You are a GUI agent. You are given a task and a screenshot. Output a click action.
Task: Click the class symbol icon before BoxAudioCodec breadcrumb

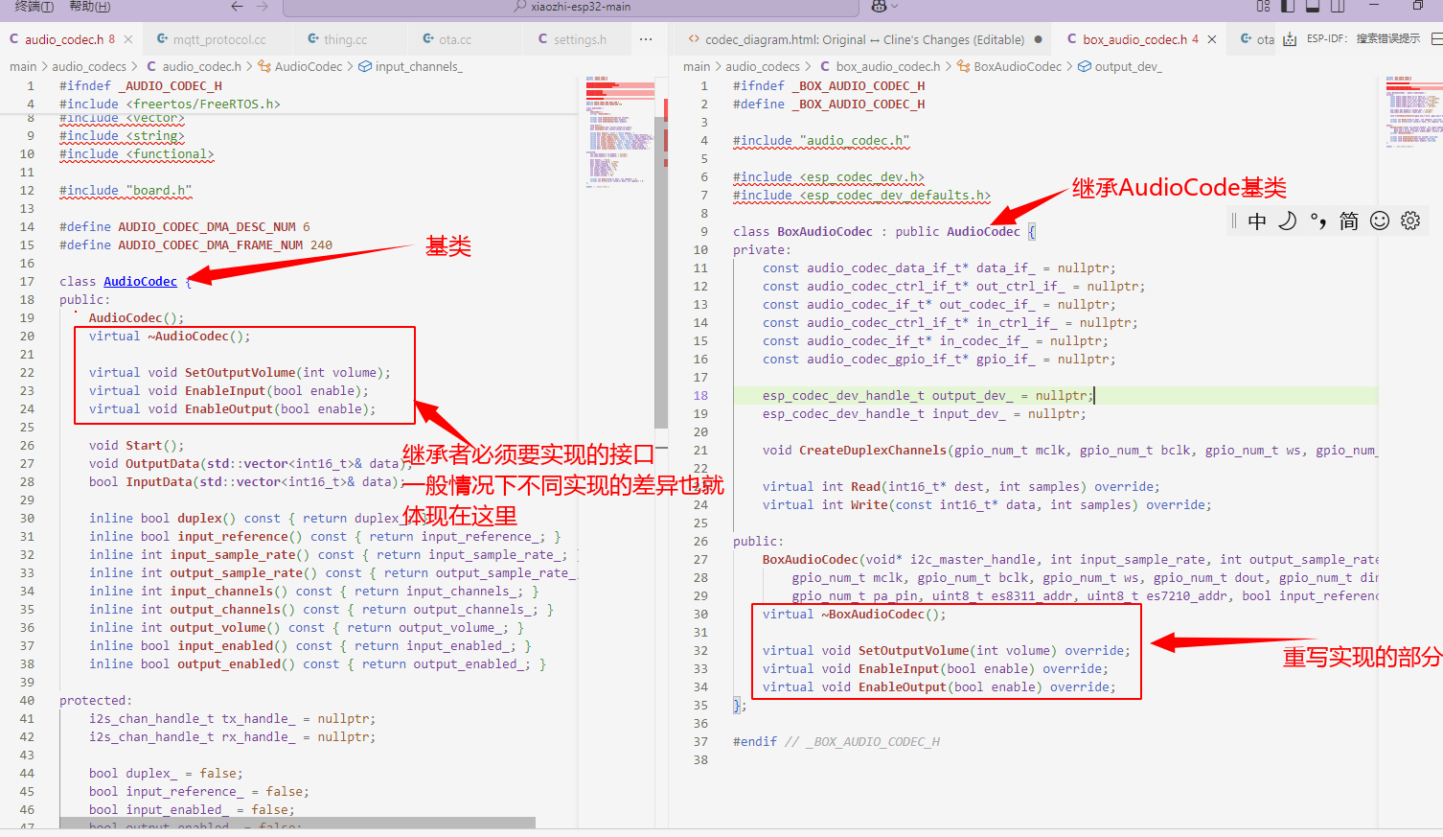coord(964,66)
